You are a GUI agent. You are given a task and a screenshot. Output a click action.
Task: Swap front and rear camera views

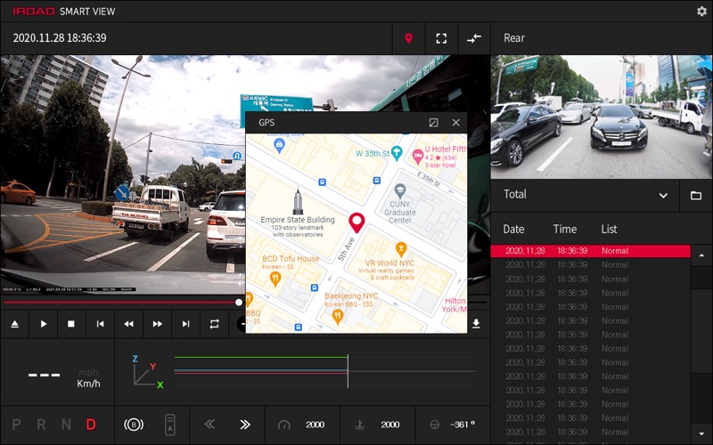point(474,38)
